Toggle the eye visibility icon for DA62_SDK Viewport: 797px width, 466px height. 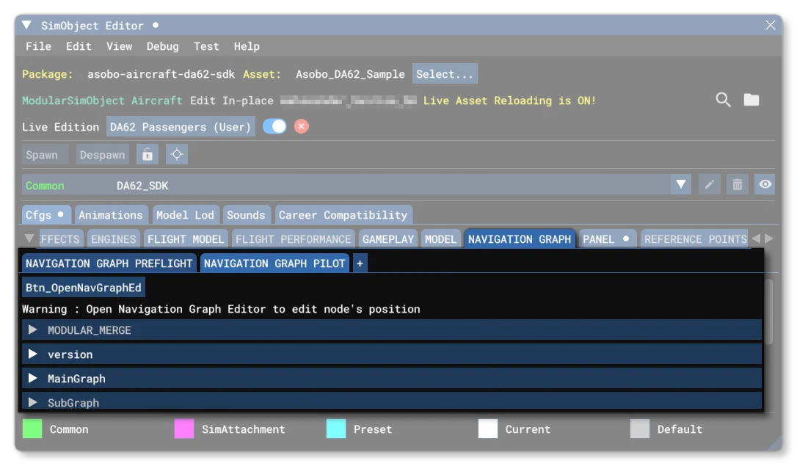tap(765, 184)
